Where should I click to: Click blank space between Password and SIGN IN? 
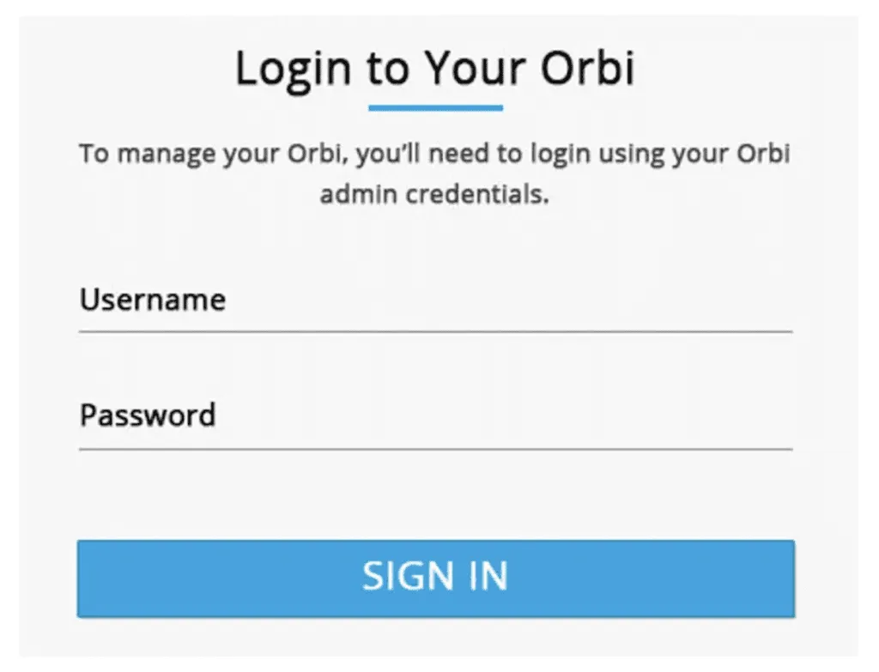coord(435,494)
